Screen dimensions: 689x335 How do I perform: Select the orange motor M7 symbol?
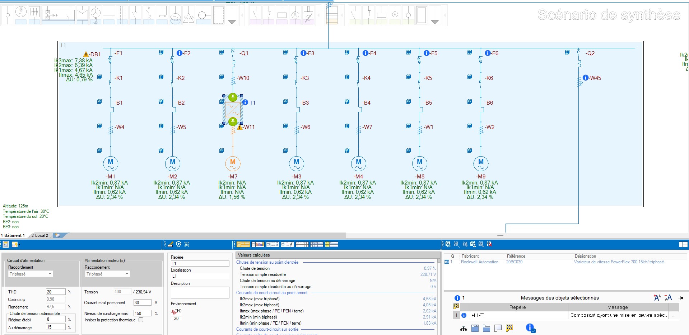tap(233, 163)
